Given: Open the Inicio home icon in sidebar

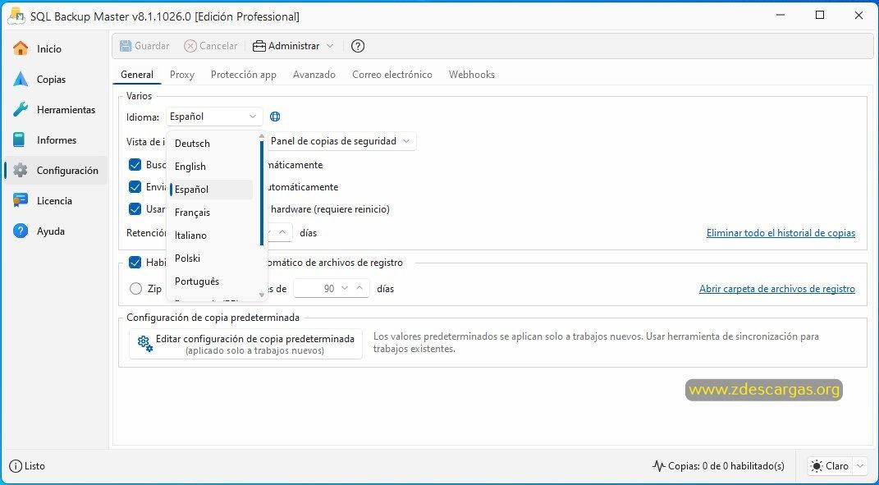Looking at the screenshot, I should coord(21,48).
